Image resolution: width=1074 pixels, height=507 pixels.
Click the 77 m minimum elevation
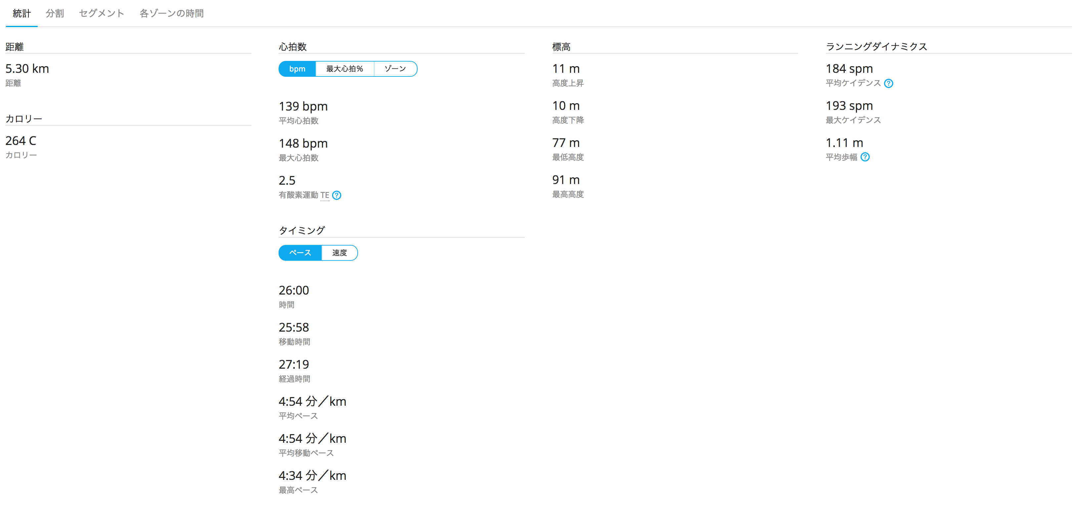point(566,143)
